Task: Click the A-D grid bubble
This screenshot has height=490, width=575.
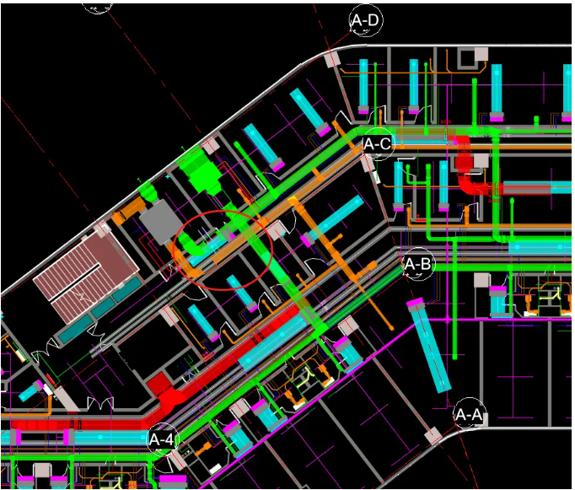Action: [366, 19]
